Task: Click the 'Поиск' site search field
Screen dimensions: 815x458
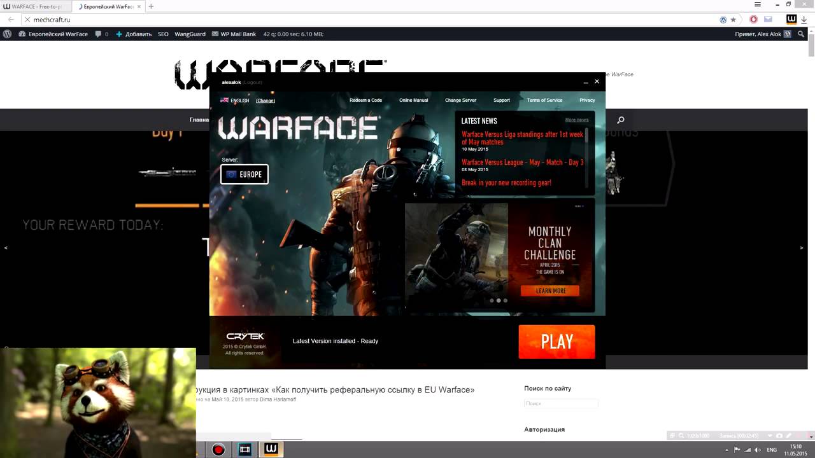Action: [561, 403]
